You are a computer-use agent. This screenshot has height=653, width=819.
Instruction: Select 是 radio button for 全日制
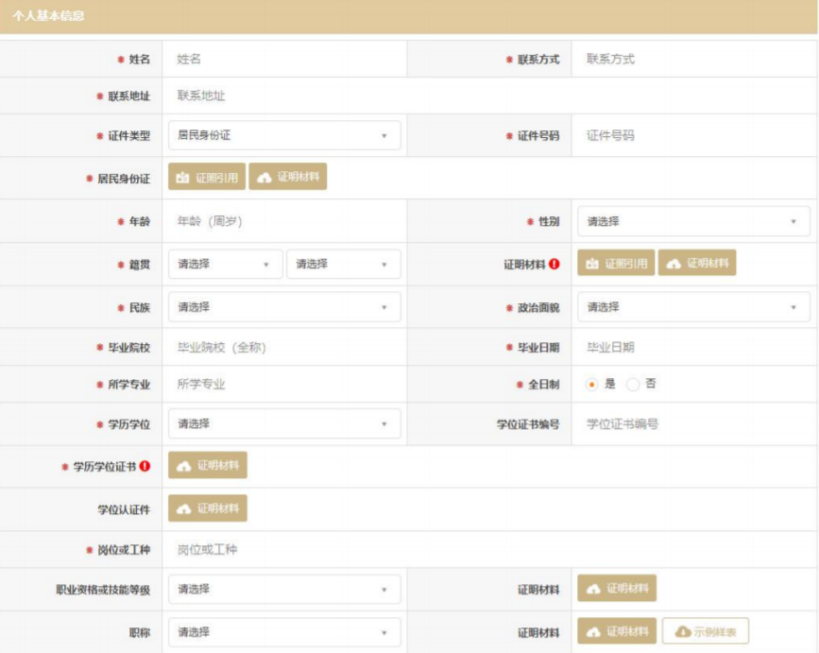[592, 385]
